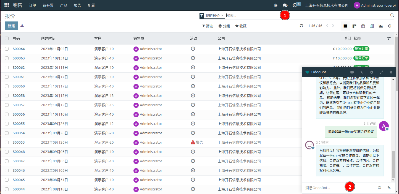Screen dimensions: 399x194
Task: Switch to kanban view
Action: coord(354,26)
